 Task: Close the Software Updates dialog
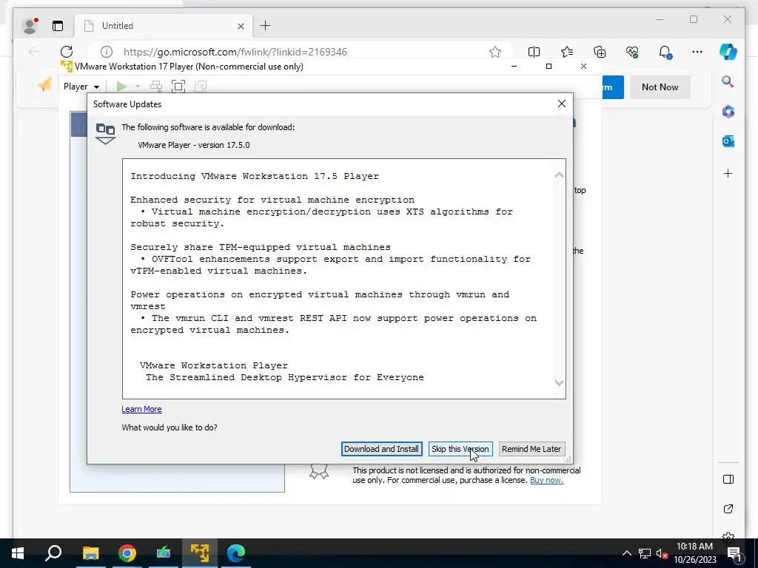click(561, 104)
